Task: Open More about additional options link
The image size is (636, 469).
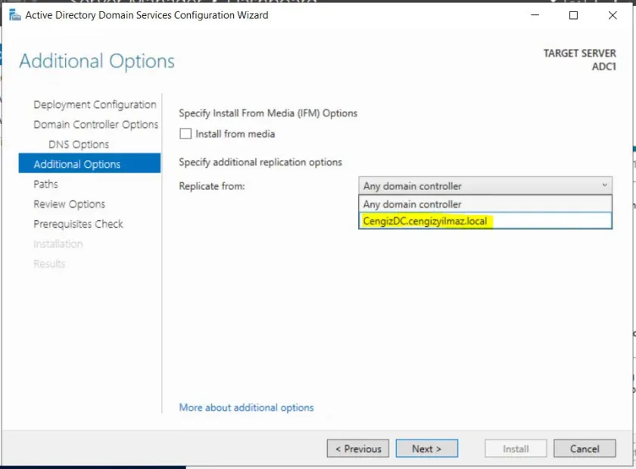Action: click(x=246, y=407)
